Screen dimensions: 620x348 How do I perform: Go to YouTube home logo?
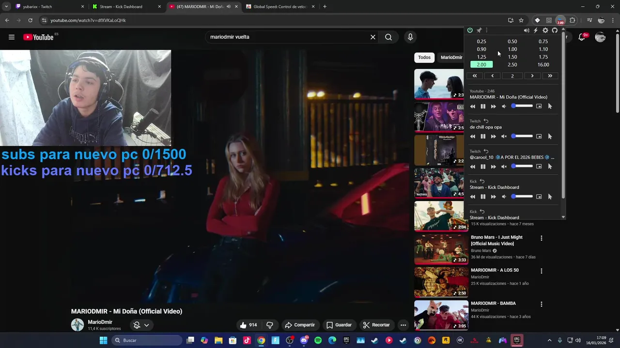point(38,37)
